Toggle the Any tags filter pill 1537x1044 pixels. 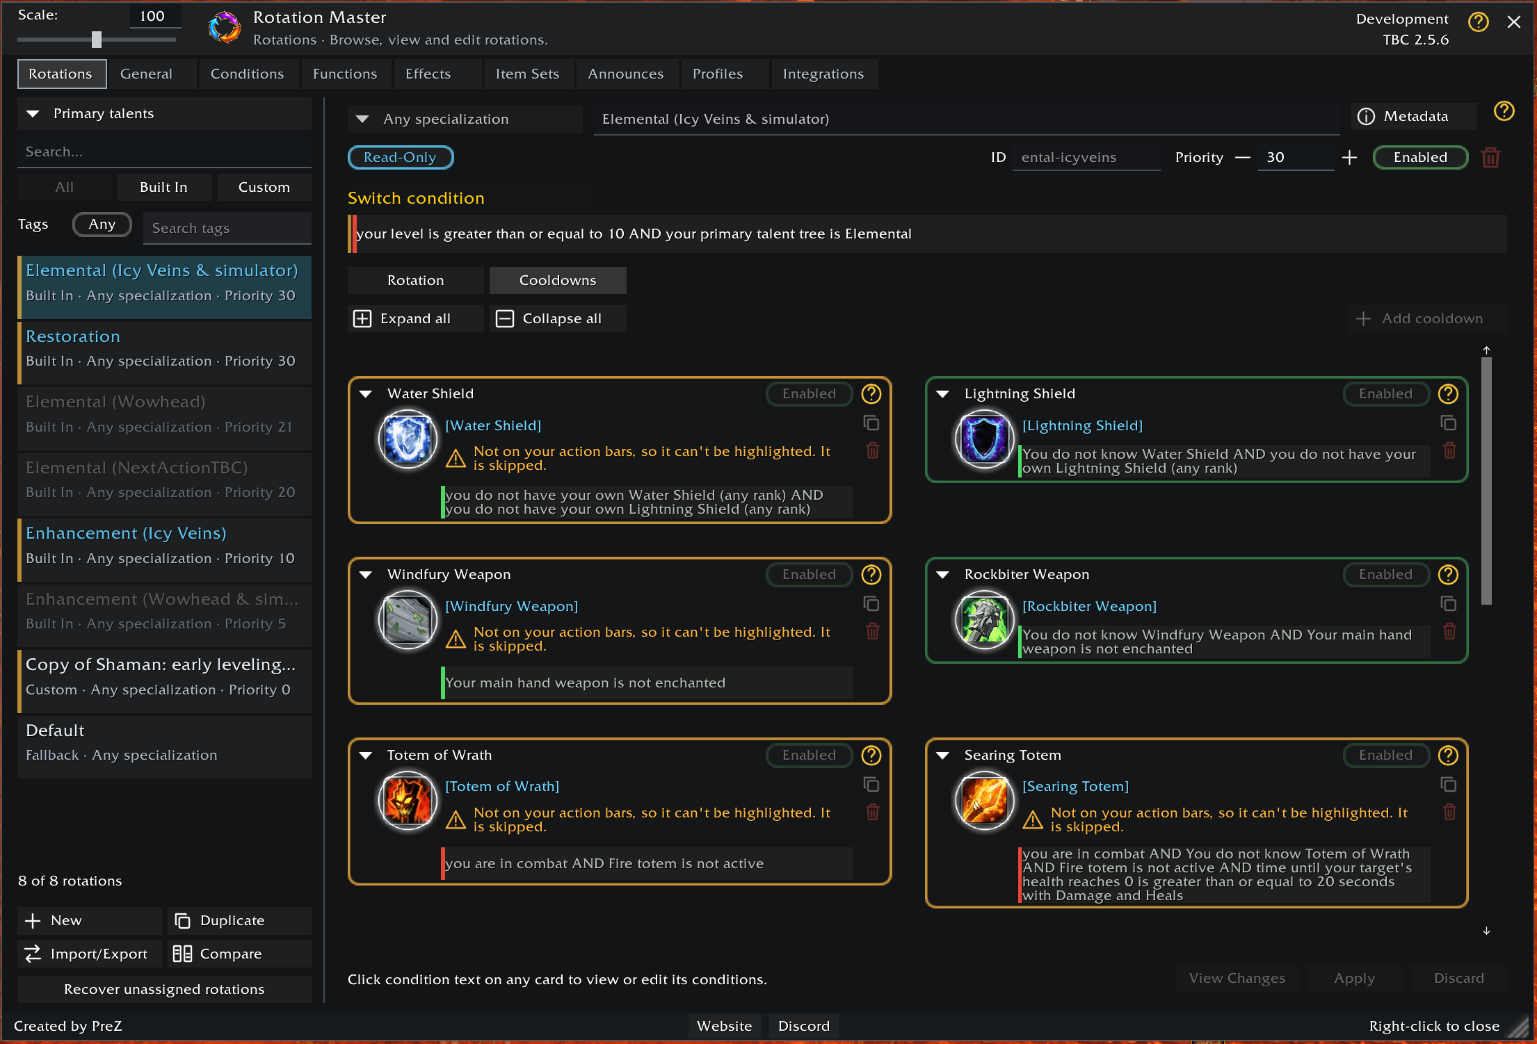(102, 225)
